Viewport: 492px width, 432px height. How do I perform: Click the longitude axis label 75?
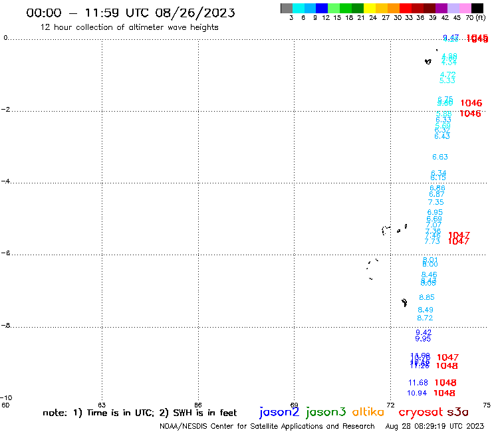487,405
